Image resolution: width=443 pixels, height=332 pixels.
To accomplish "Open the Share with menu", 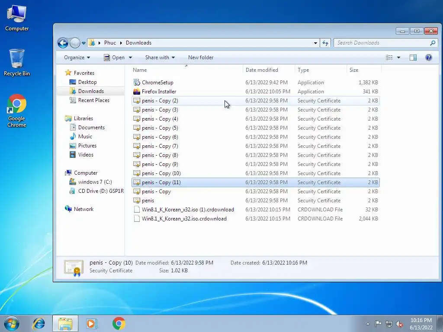I will click(x=160, y=57).
